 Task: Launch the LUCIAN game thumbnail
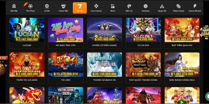[27, 30]
